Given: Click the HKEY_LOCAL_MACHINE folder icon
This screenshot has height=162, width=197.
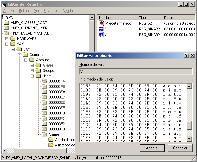Looking at the screenshot, I should click(x=7, y=33).
